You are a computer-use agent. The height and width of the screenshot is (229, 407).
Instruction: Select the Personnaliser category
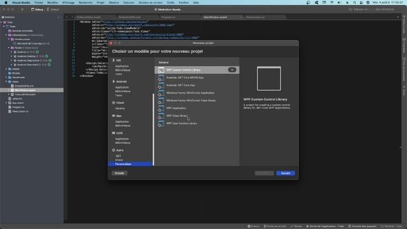point(130,164)
